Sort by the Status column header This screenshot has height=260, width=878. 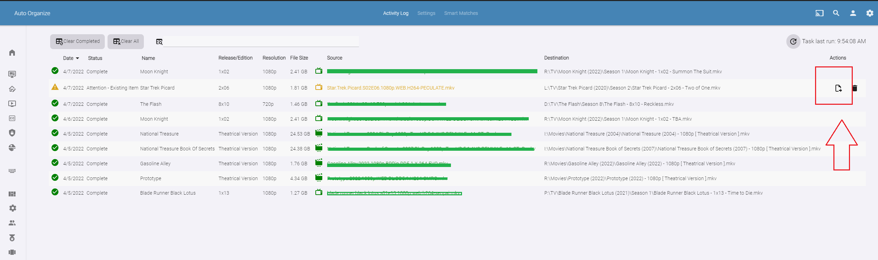(x=95, y=58)
